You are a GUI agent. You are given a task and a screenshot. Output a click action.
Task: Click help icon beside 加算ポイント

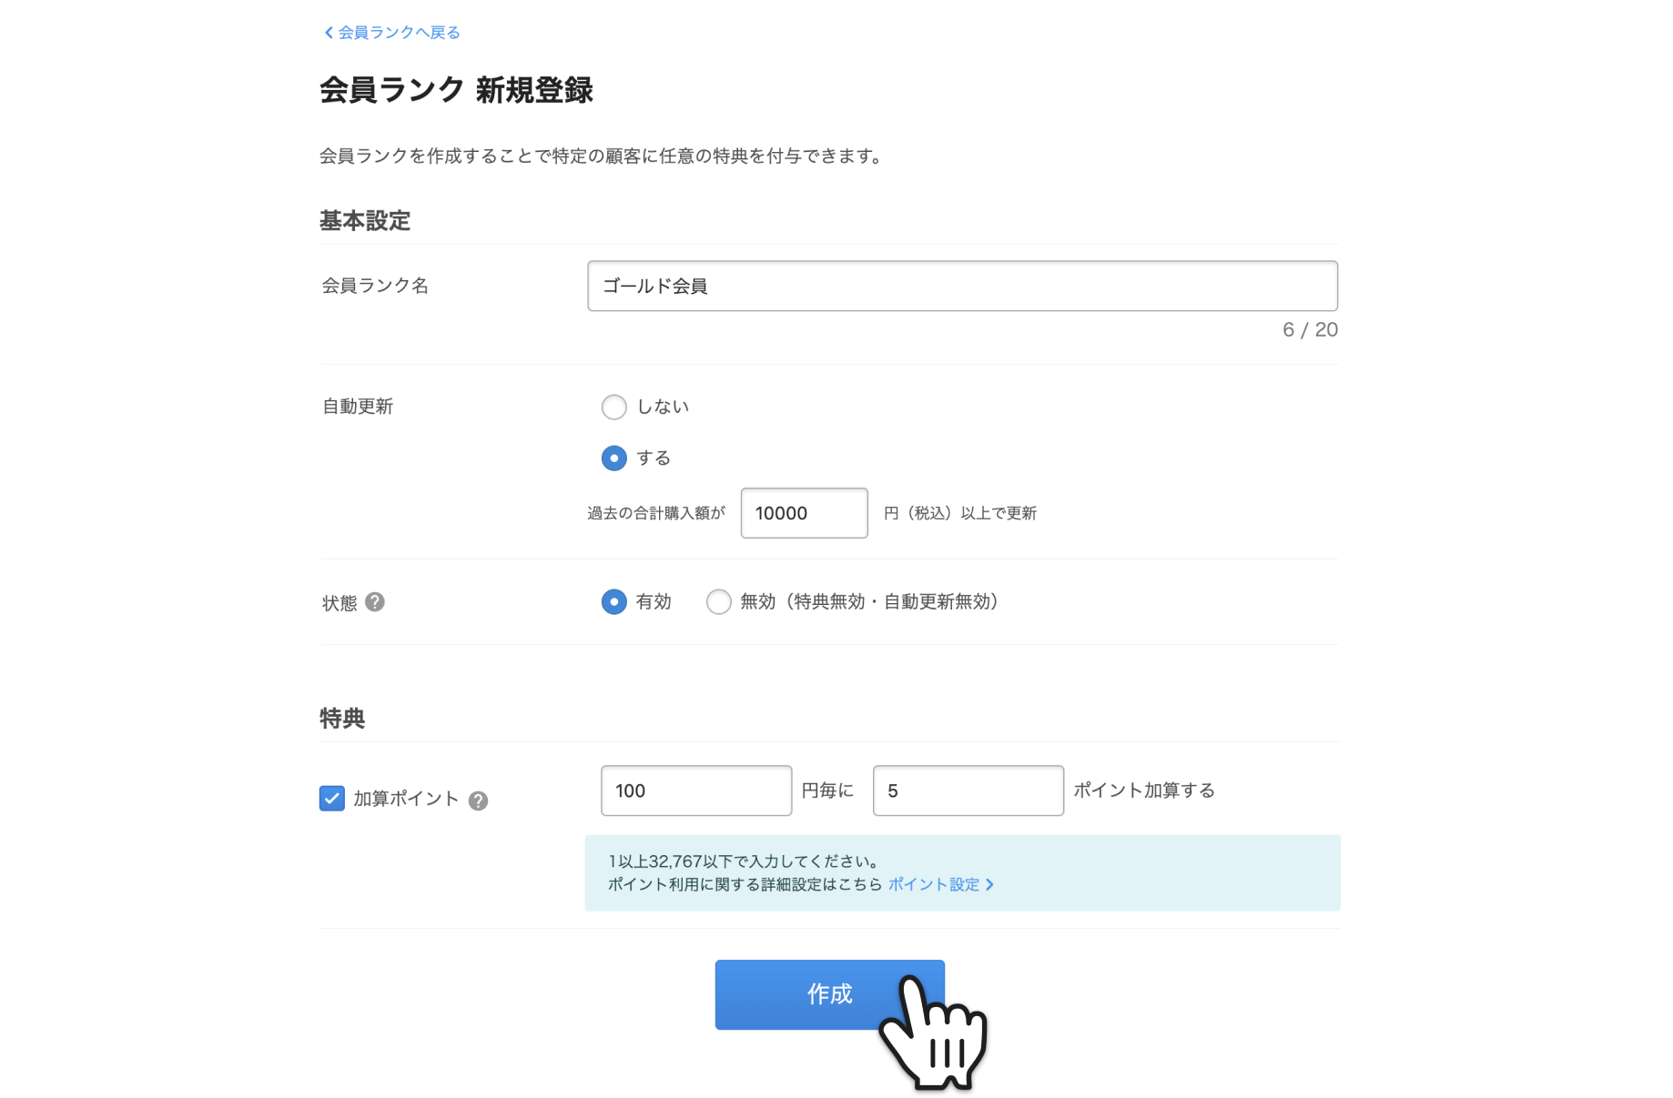[478, 801]
